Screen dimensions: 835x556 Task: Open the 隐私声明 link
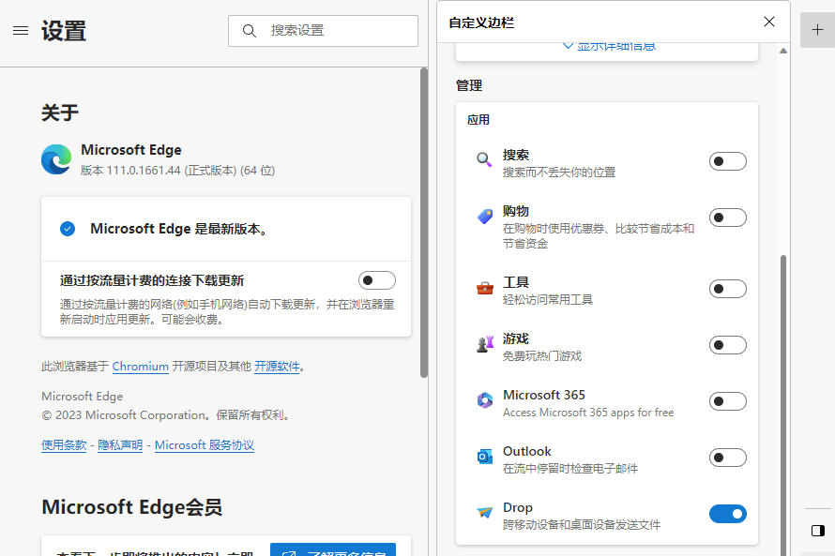coord(120,445)
